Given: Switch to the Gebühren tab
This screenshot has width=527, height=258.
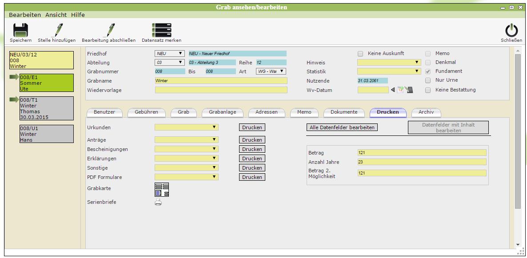Looking at the screenshot, I should coord(146,112).
